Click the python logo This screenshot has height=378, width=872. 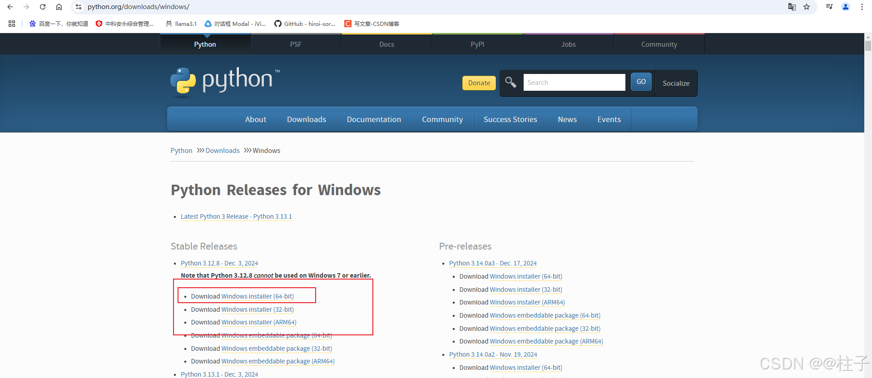click(225, 82)
